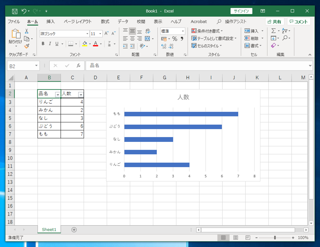
Task: Decrease indent in alignment group
Action: click(125, 46)
